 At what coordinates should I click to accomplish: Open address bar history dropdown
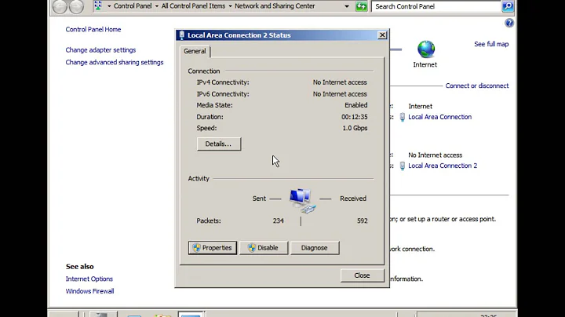click(x=347, y=6)
